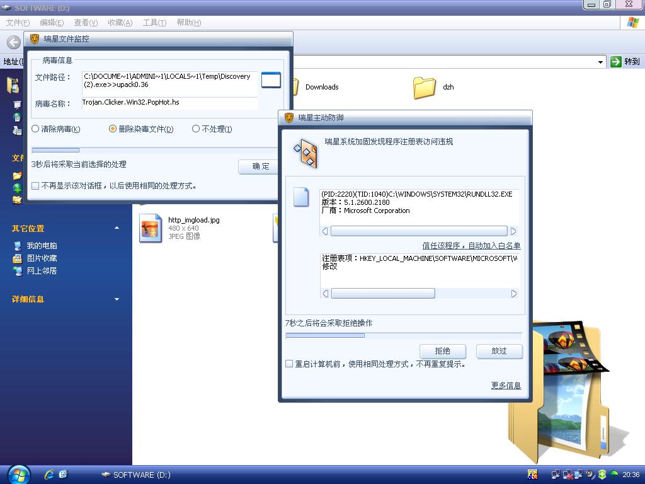Check 重启计算机前使用相同处理方式 checkbox
The image size is (645, 484).
pos(289,364)
